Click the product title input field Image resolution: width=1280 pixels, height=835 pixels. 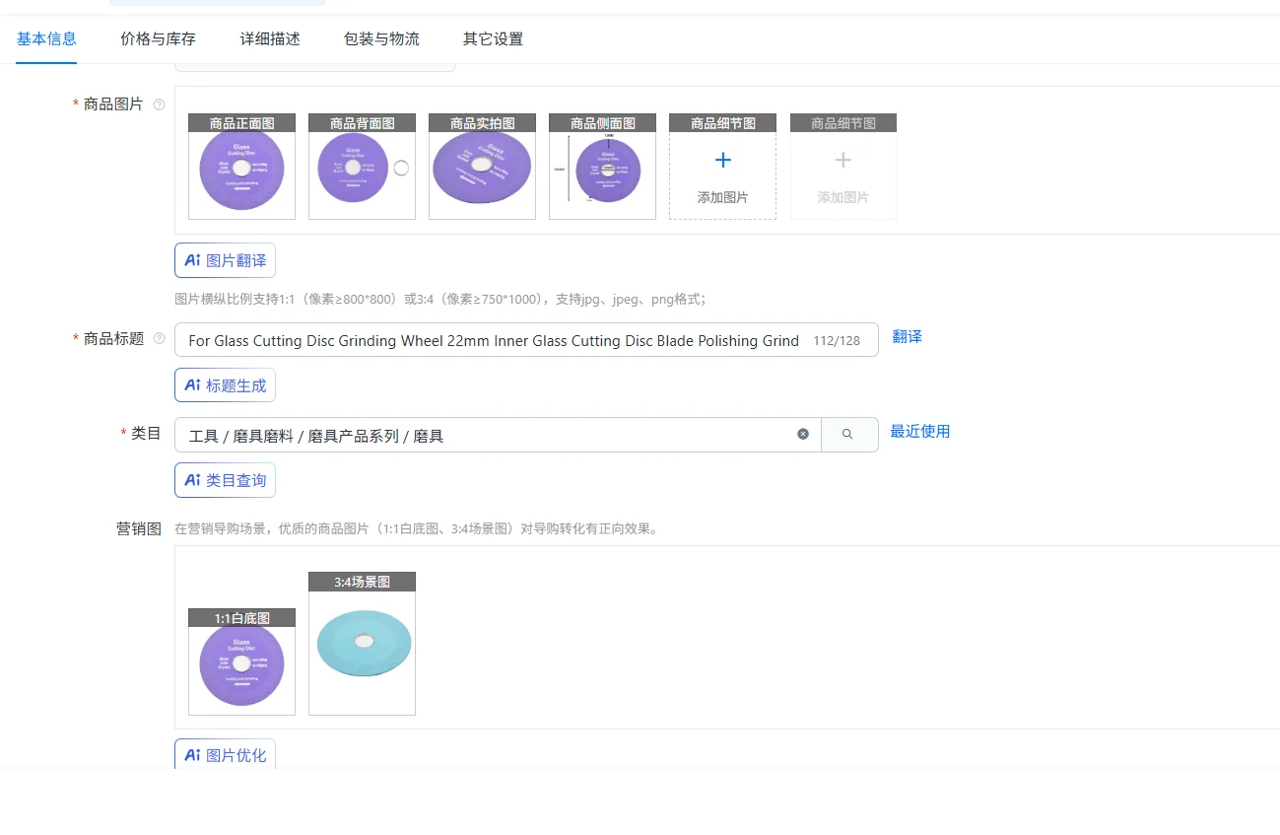tap(493, 340)
